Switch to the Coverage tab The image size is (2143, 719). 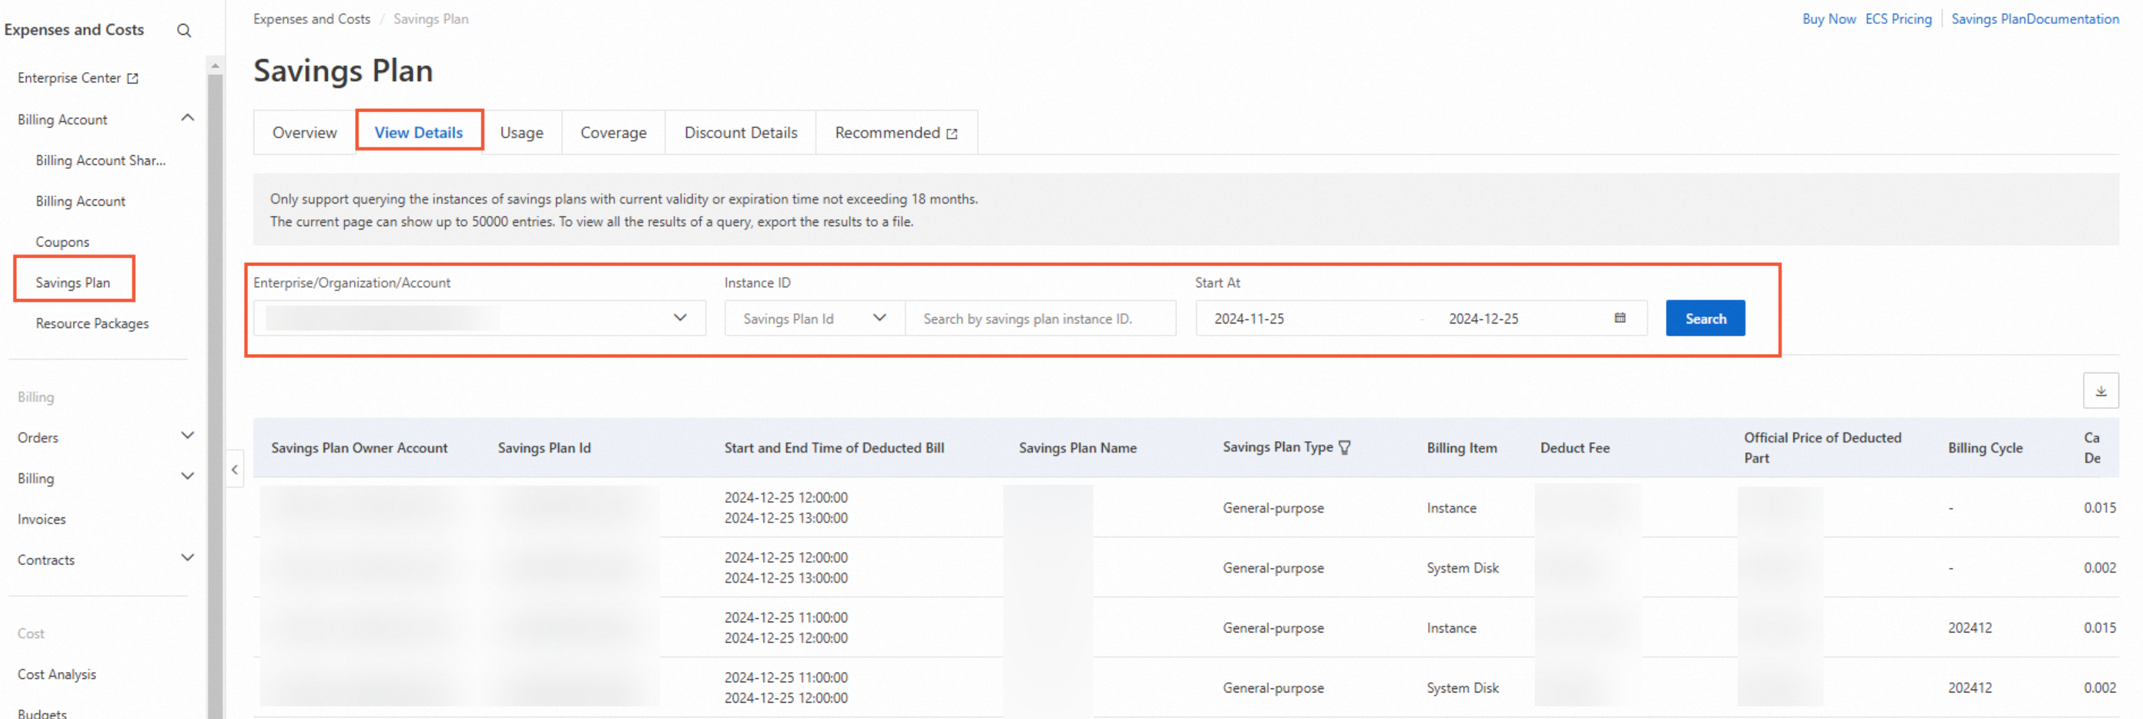[614, 133]
